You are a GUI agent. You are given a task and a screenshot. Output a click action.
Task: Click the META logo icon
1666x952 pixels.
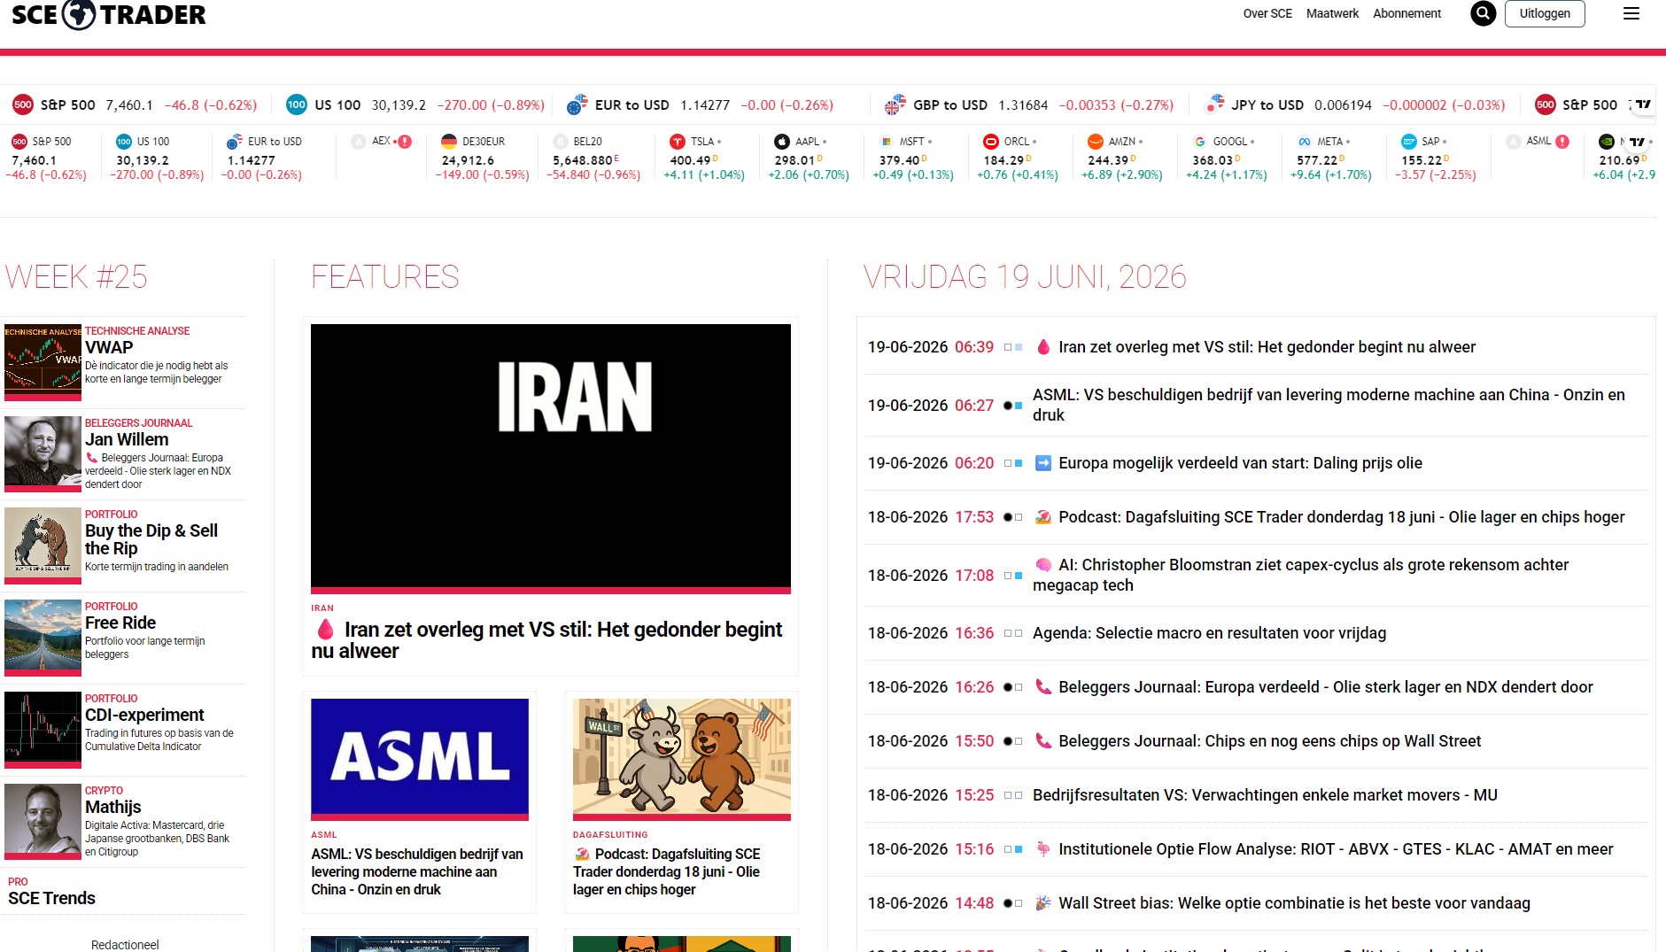point(1305,142)
